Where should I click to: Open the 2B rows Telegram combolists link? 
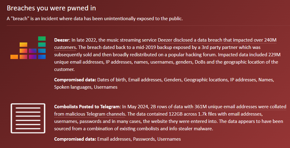point(218,107)
